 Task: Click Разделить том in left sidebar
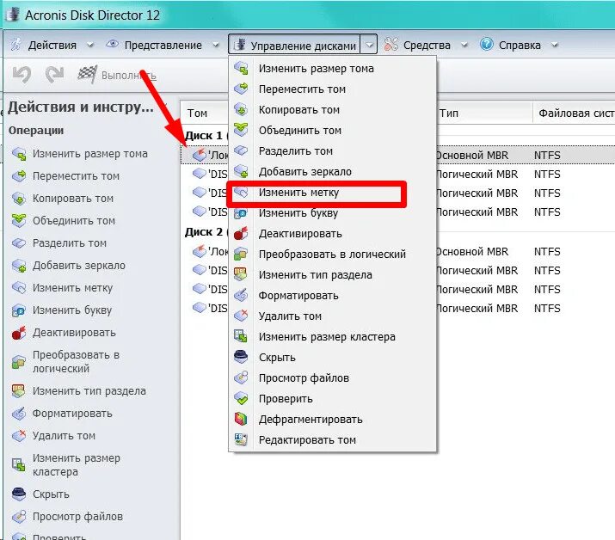pyautogui.click(x=70, y=243)
